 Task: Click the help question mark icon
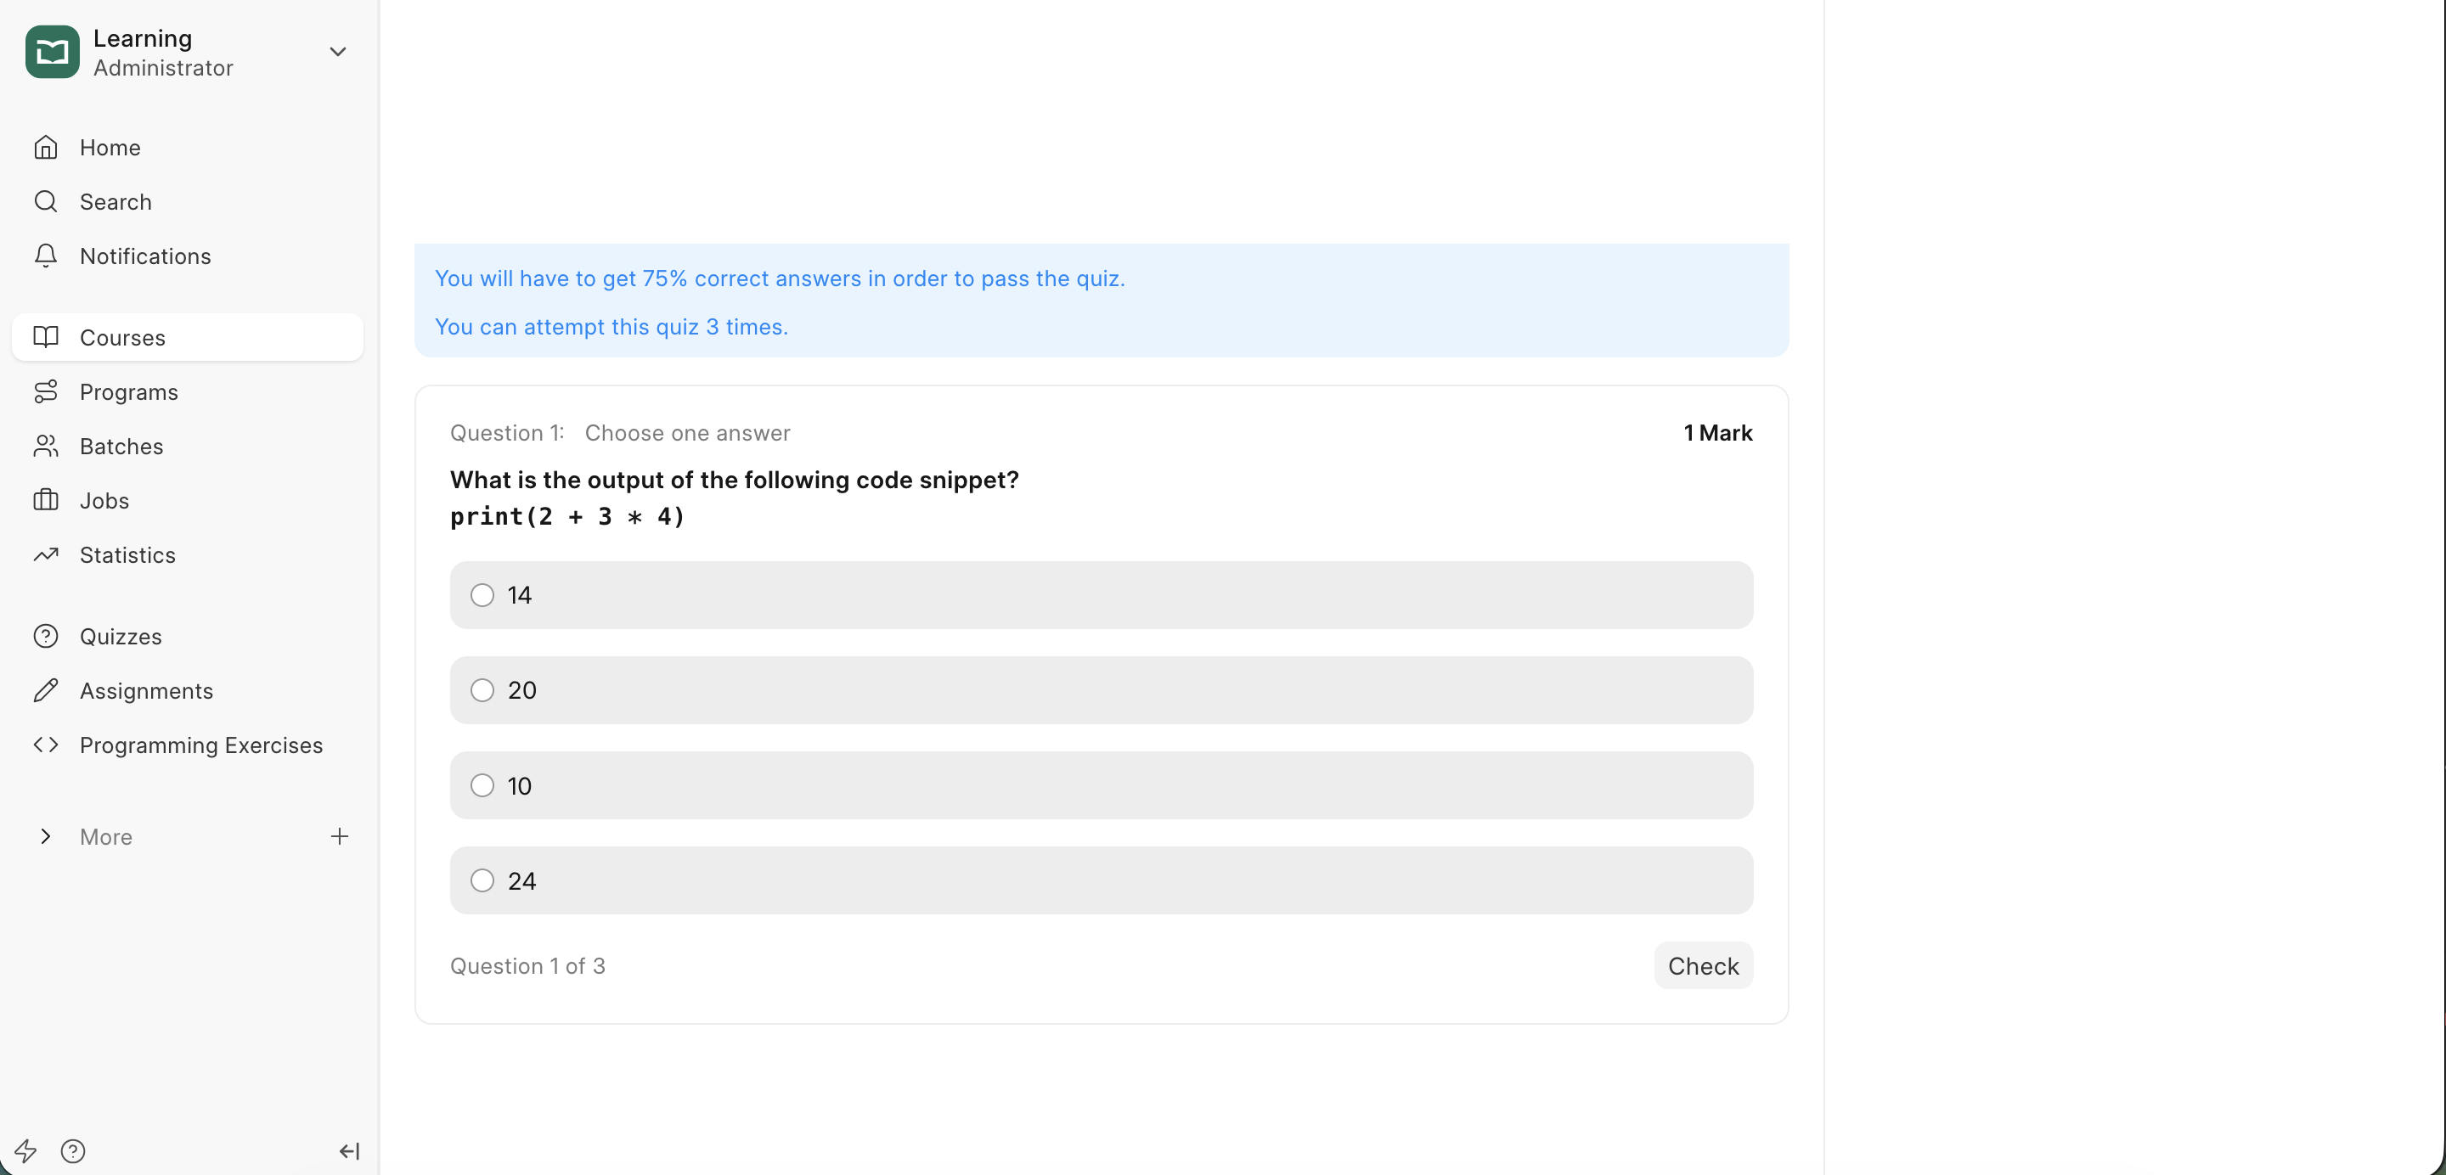73,1151
